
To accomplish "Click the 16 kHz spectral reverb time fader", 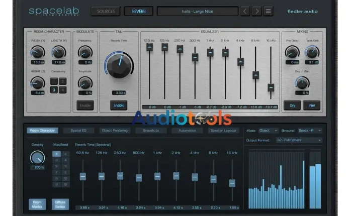I will pos(232,183).
